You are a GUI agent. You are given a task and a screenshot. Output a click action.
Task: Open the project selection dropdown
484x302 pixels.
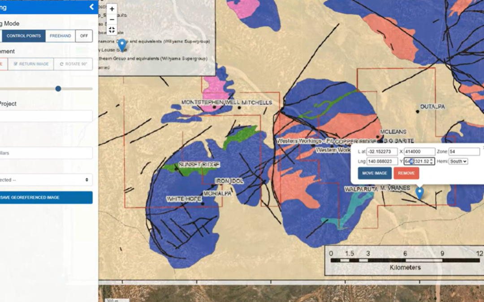point(46,179)
